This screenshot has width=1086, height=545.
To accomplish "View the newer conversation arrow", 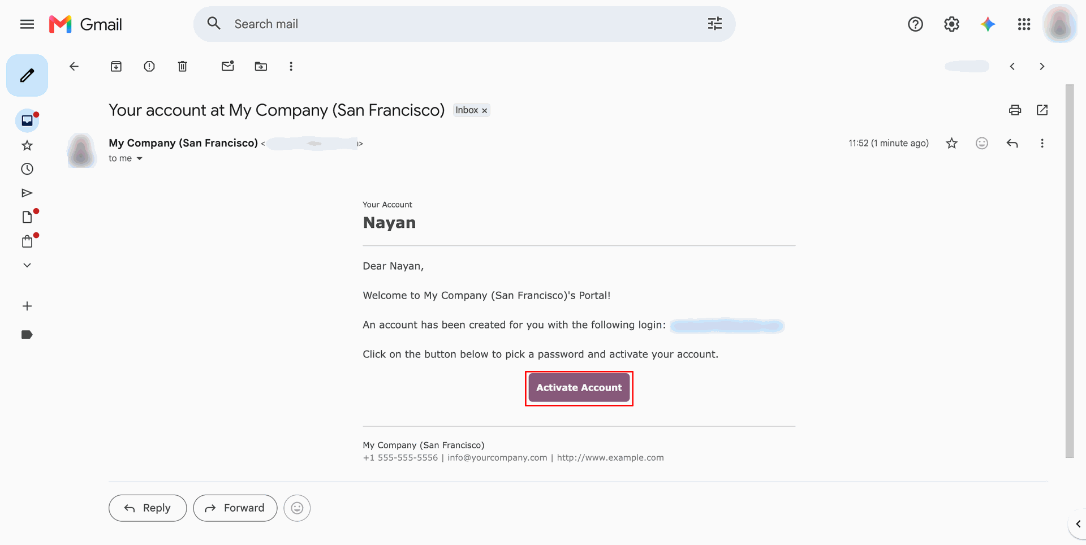I will 1012,67.
